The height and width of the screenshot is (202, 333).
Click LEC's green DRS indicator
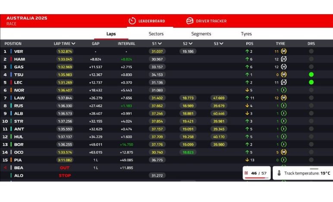(x=311, y=82)
